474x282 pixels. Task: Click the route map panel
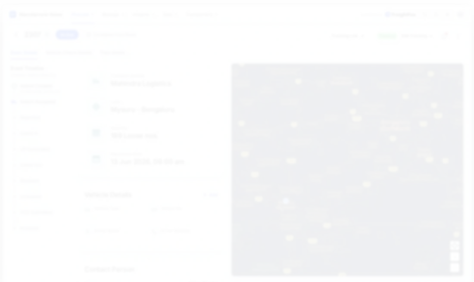pyautogui.click(x=347, y=170)
